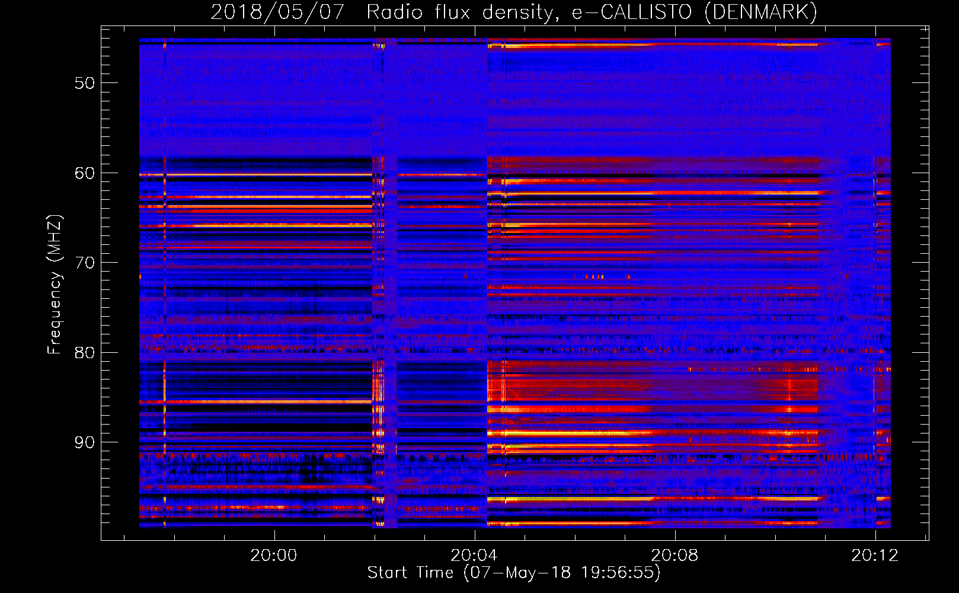Screen dimensions: 959x593
Task: Click the 20:12 time tick label
Action: point(875,556)
